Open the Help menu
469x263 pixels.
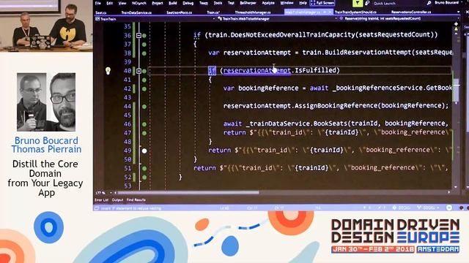303,3
